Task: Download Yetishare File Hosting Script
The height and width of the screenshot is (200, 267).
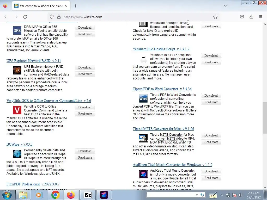Action: point(211,56)
